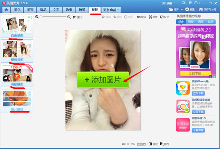Open 美颜相机安卓版 link
Image resolution: width=220 pixels, height=149 pixels.
201,100
